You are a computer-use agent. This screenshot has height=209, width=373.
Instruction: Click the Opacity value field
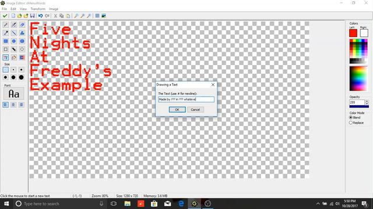coord(357,102)
